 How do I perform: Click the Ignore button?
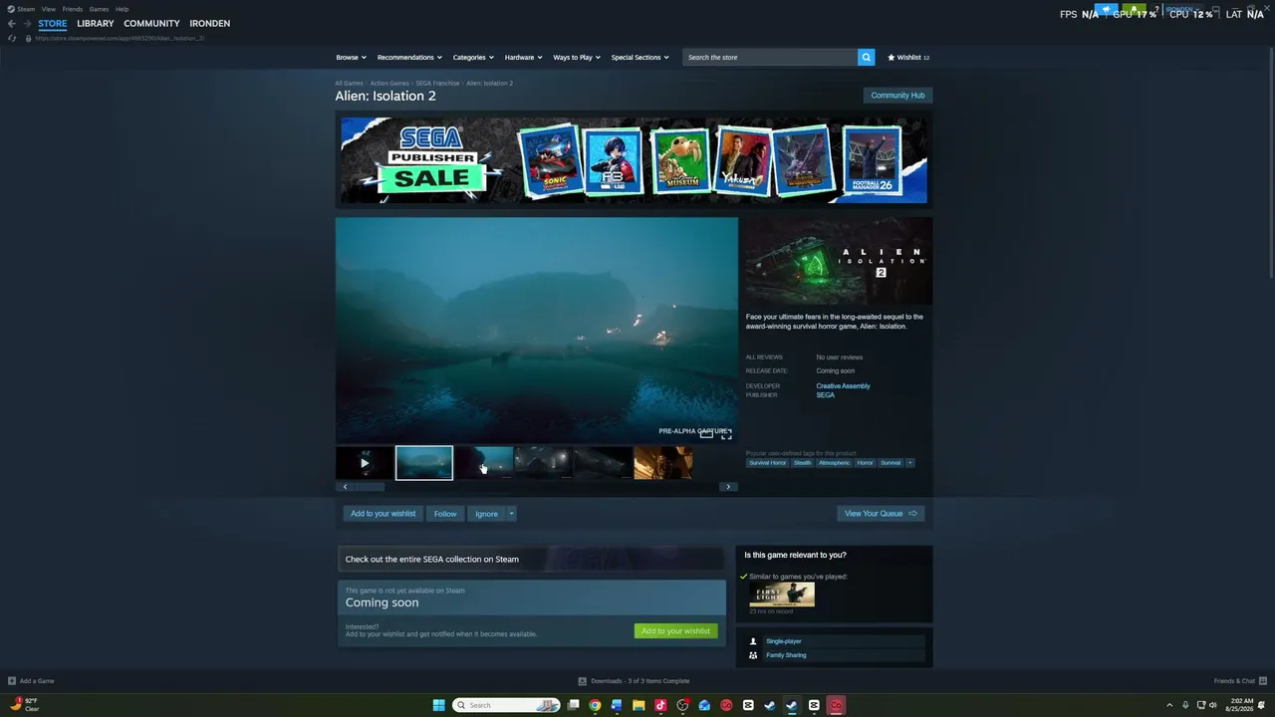point(486,514)
